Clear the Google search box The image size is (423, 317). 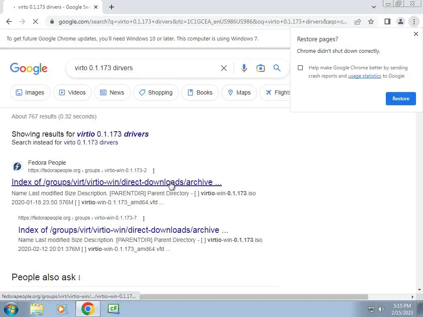pyautogui.click(x=223, y=68)
